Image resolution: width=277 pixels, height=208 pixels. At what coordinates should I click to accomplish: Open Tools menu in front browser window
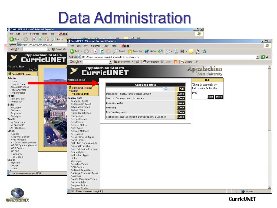pos(106,45)
